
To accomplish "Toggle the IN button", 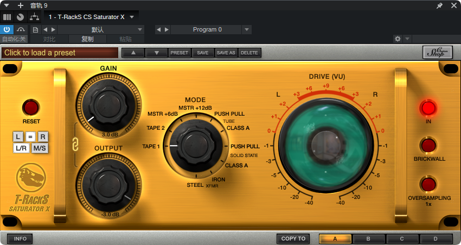I will 428,108.
